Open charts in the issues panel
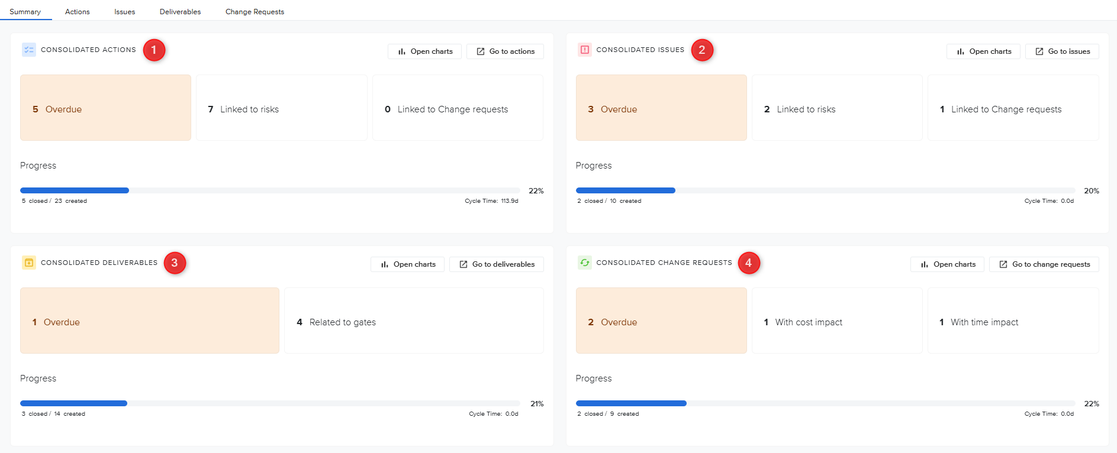Image resolution: width=1117 pixels, height=453 pixels. pos(983,51)
